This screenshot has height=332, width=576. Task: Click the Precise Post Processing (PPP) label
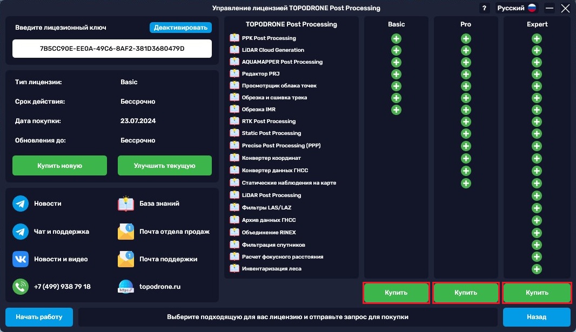click(x=281, y=146)
